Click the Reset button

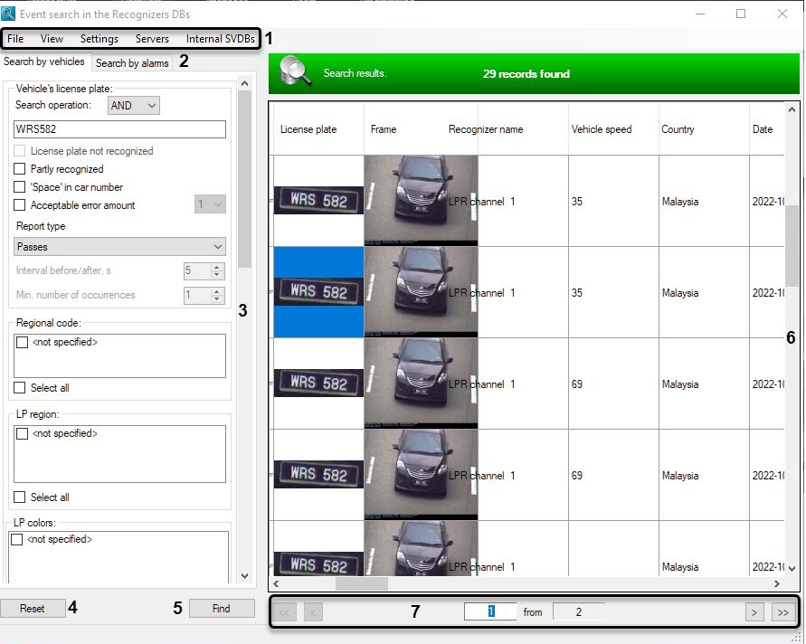coord(33,609)
